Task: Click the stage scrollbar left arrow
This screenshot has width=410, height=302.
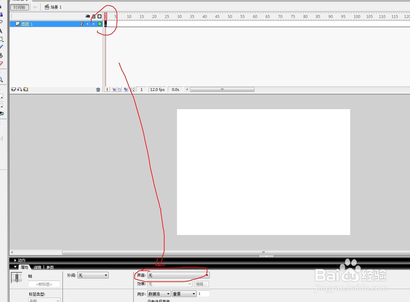Action: (12, 252)
